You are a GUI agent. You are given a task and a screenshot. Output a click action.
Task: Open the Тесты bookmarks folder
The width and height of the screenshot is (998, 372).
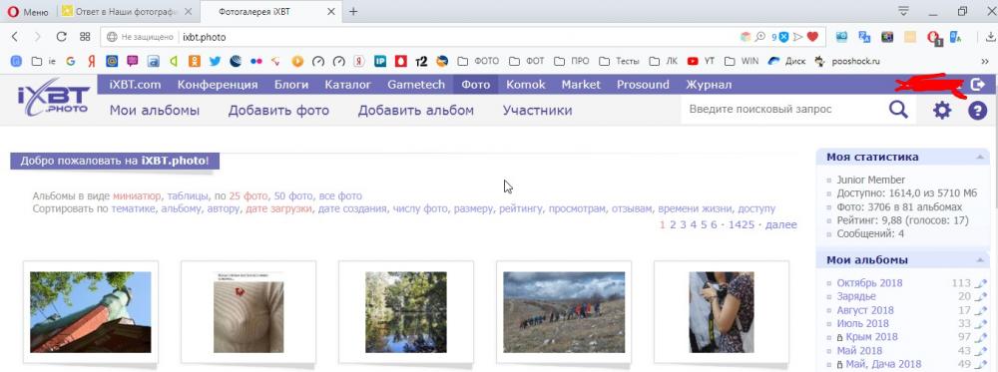tap(619, 62)
